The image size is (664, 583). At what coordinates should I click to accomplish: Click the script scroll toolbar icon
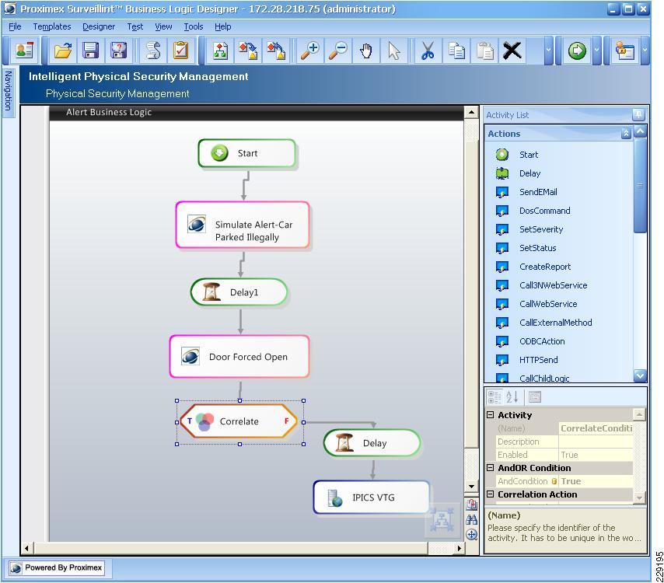[153, 51]
